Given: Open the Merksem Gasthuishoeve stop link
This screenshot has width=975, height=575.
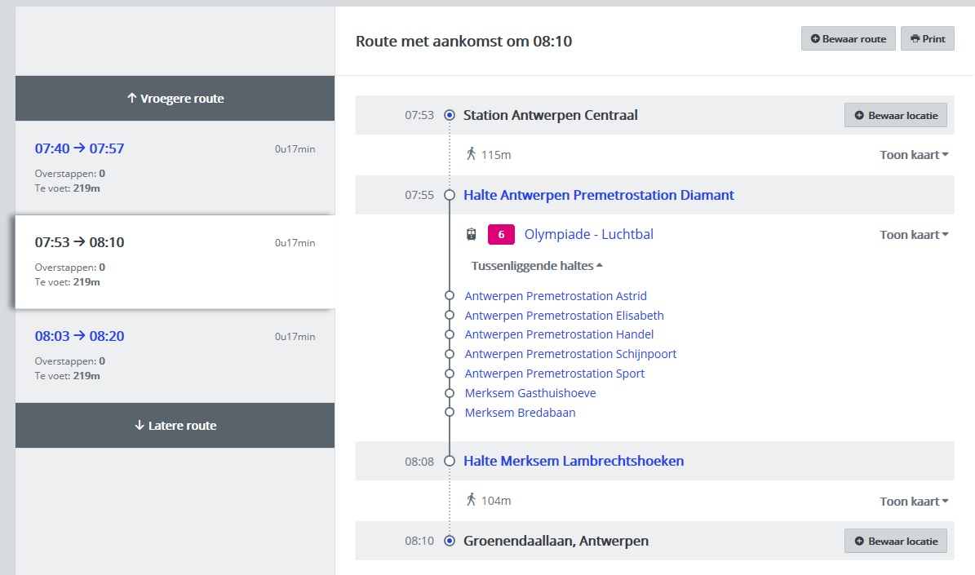Looking at the screenshot, I should click(x=530, y=393).
